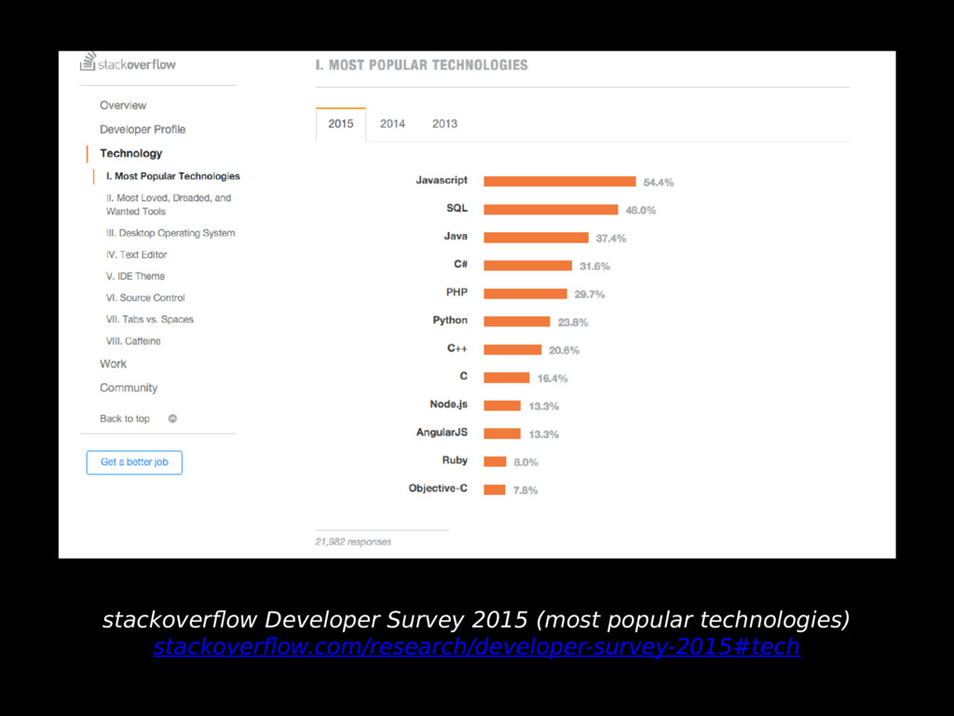Select the Technology section
The width and height of the screenshot is (954, 716).
[130, 154]
